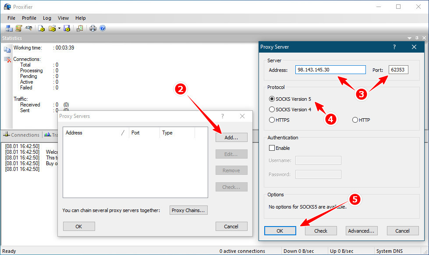The image size is (429, 255).
Task: Expand the open-profile dropdown arrow in toolbar
Action: click(x=59, y=28)
